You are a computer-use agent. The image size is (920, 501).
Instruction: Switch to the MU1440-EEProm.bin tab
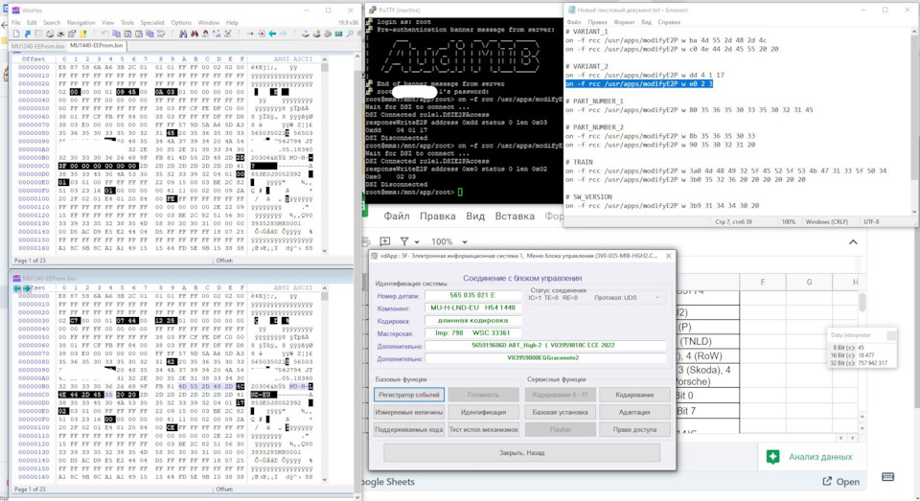pyautogui.click(x=96, y=45)
